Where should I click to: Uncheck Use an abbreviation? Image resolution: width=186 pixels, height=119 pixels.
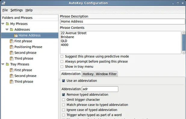[64, 81]
